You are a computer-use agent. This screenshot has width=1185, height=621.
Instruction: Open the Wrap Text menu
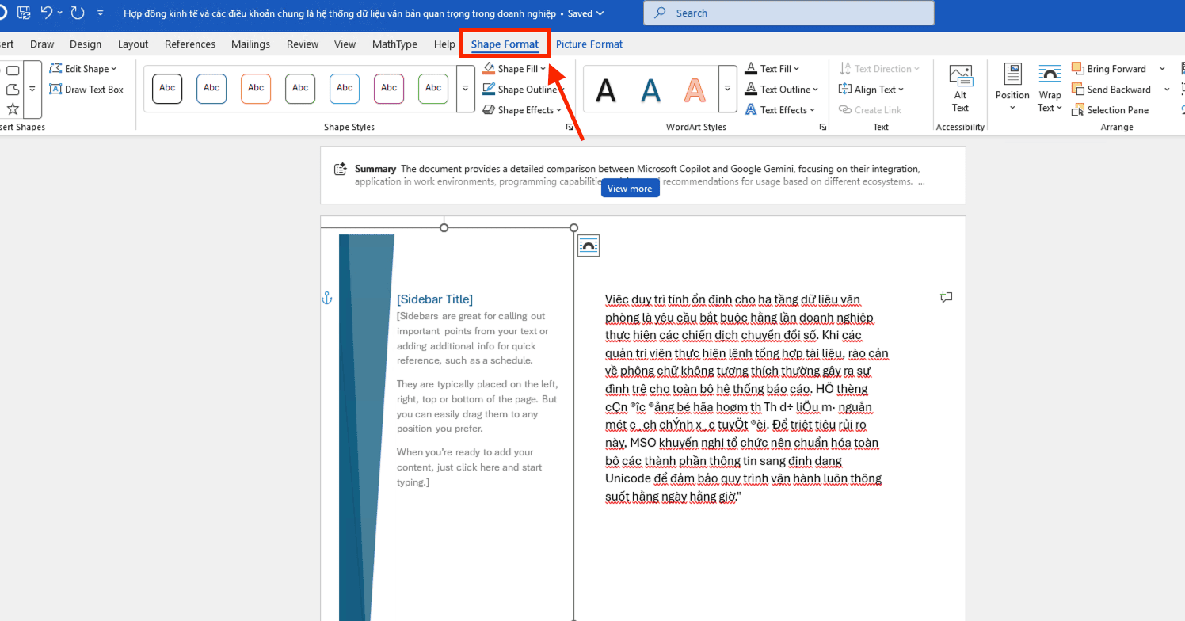[x=1050, y=89]
